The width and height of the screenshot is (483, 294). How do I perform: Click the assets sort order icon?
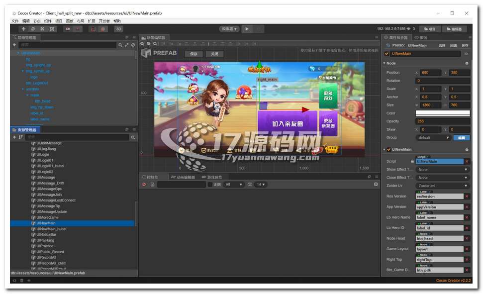(20, 137)
